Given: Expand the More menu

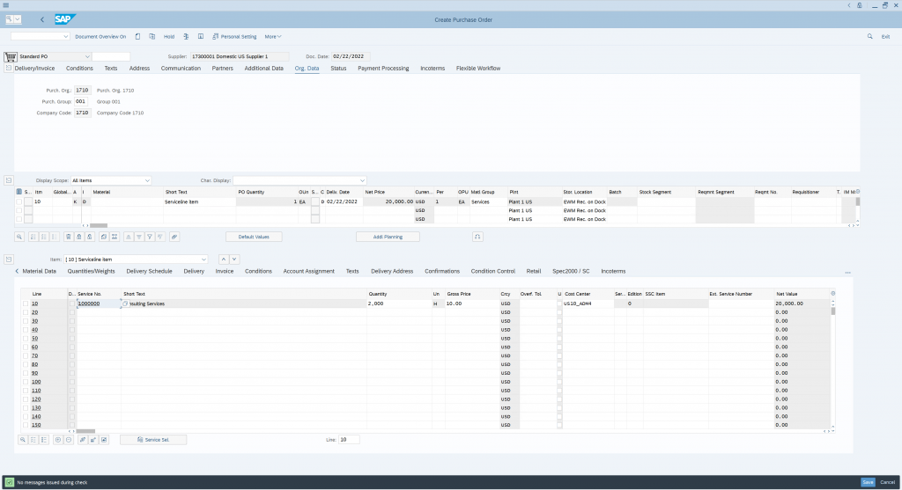Looking at the screenshot, I should (x=273, y=36).
